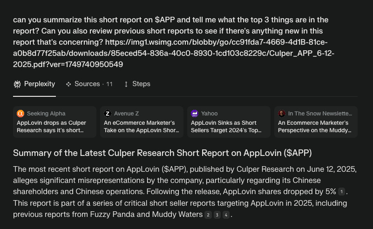Open citation 4 after Muddy Waters
This screenshot has height=229, width=373.
coord(226,215)
